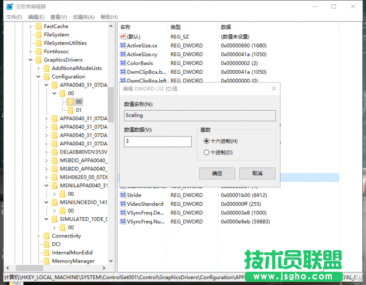Expand the AdditionalModeLists node
Image resolution: width=366 pixels, height=285 pixels.
click(x=38, y=68)
